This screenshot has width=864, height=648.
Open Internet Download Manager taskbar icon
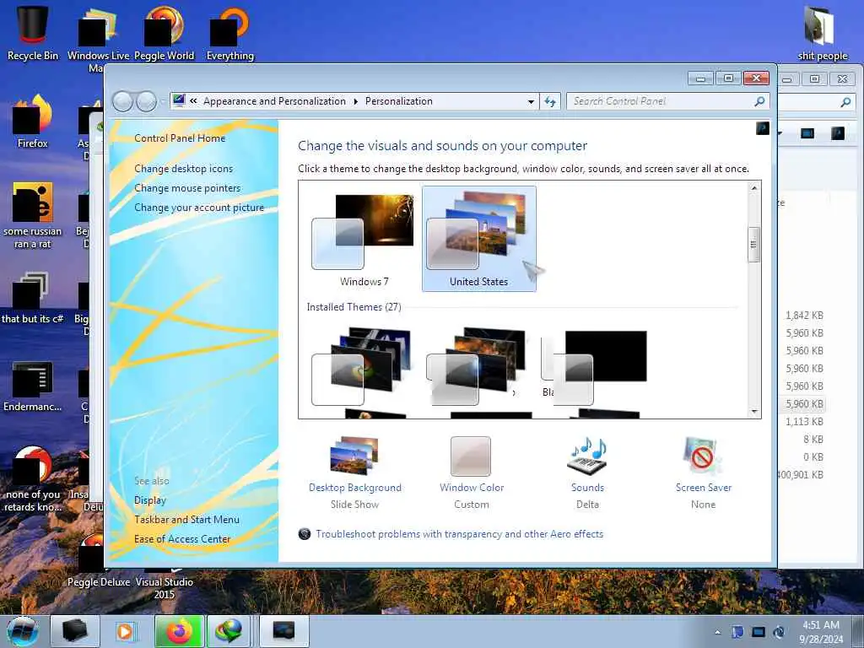pos(229,631)
